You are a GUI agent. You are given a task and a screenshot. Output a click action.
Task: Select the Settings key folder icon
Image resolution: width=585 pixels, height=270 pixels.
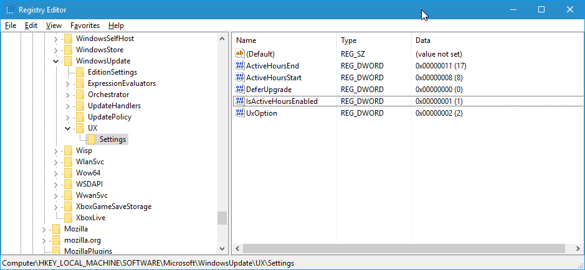[x=92, y=139]
